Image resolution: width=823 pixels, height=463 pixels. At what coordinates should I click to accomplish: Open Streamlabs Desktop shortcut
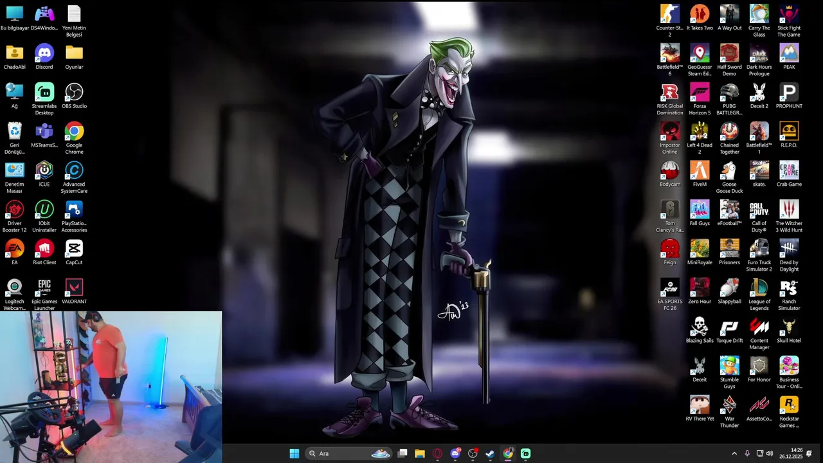[44, 100]
